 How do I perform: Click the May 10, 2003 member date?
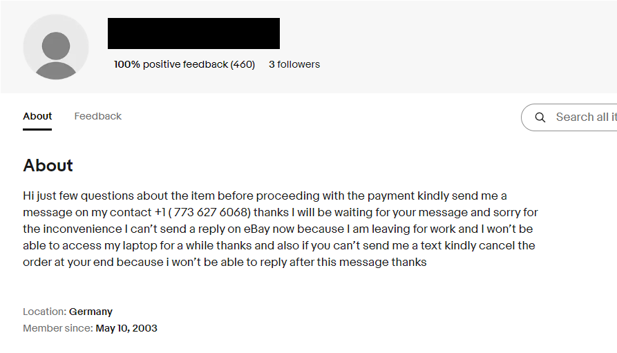click(126, 328)
